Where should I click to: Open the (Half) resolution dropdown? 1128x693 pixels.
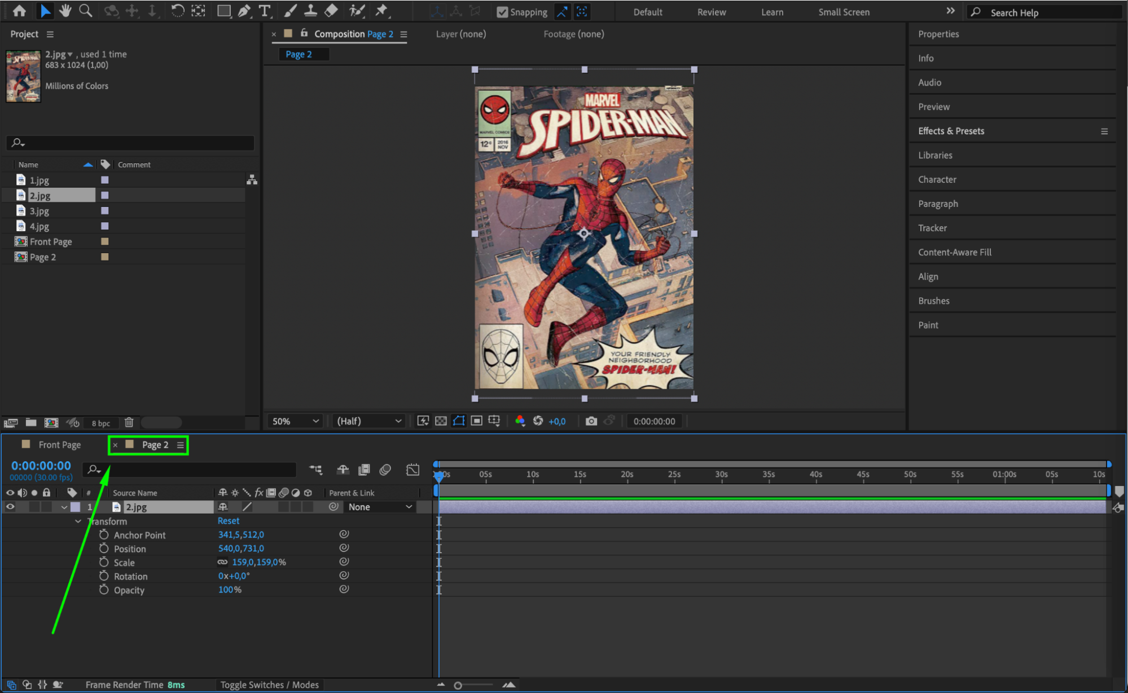coord(368,421)
